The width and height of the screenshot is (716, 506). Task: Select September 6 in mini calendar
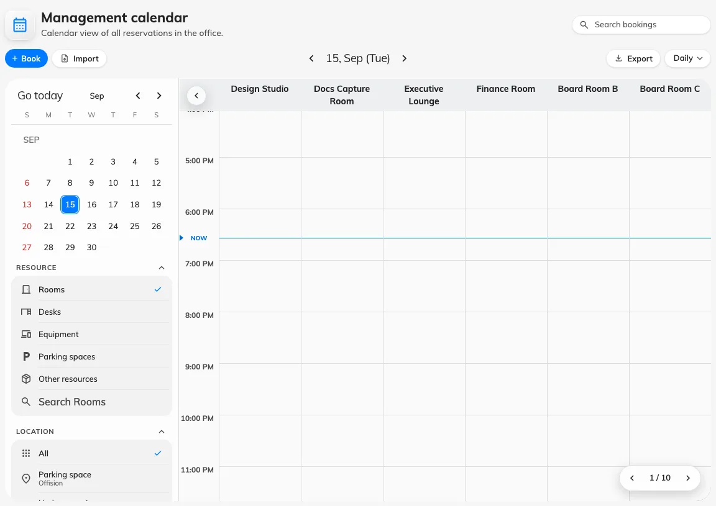27,183
